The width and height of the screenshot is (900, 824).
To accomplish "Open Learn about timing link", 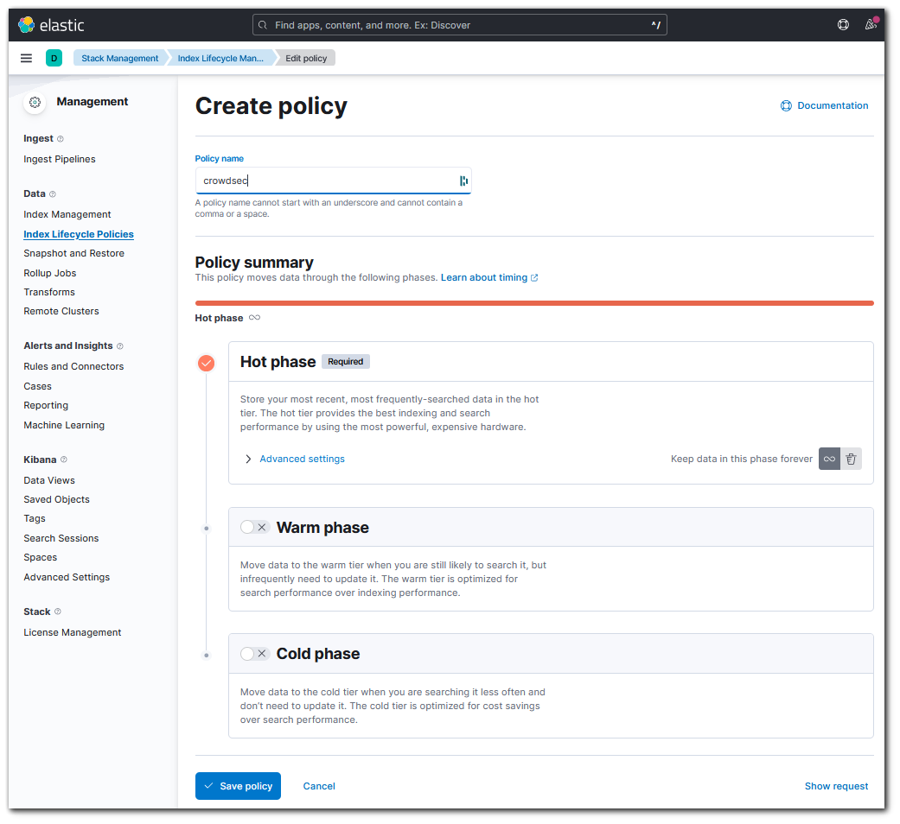I will (489, 277).
